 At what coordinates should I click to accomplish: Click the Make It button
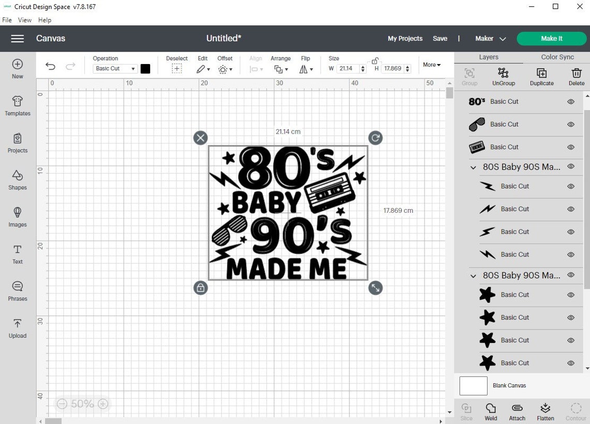(x=551, y=38)
